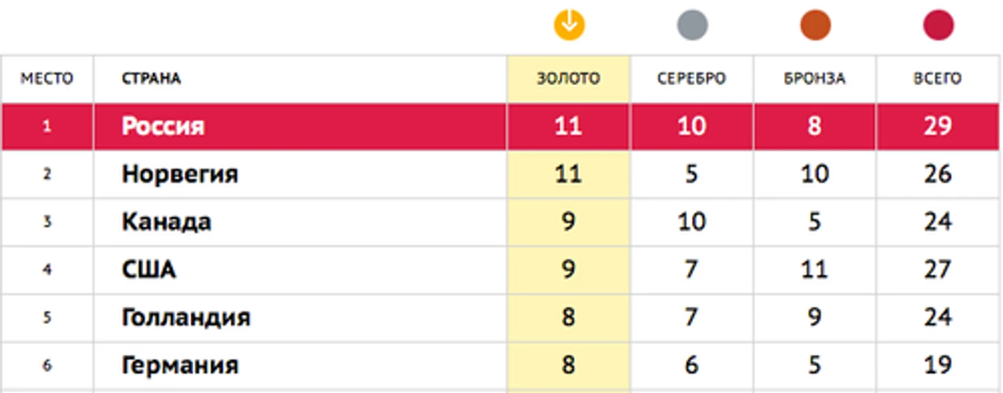This screenshot has width=1003, height=393.
Task: Click the red total medals circle icon
Action: coord(938,25)
